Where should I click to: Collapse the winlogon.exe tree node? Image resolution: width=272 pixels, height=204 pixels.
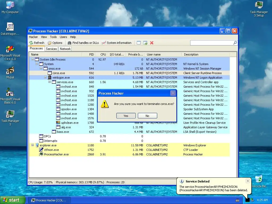[x=45, y=77]
